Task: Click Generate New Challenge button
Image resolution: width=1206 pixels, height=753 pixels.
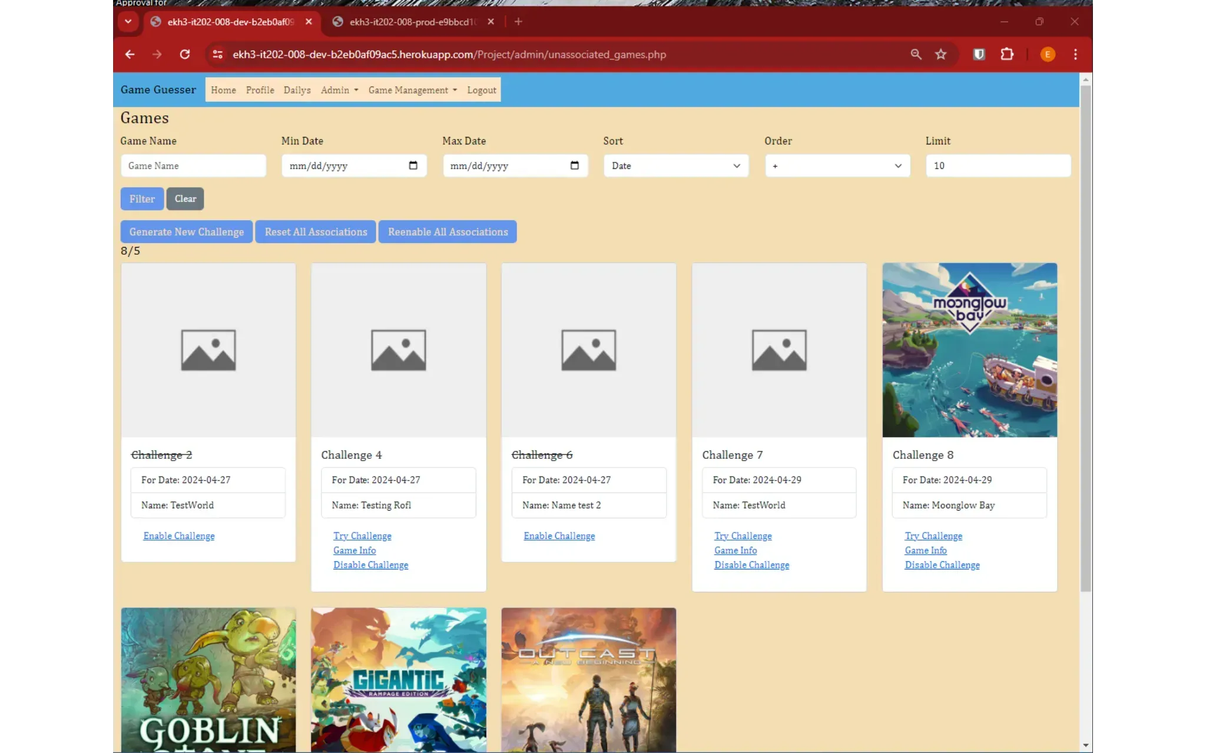Action: pos(186,232)
